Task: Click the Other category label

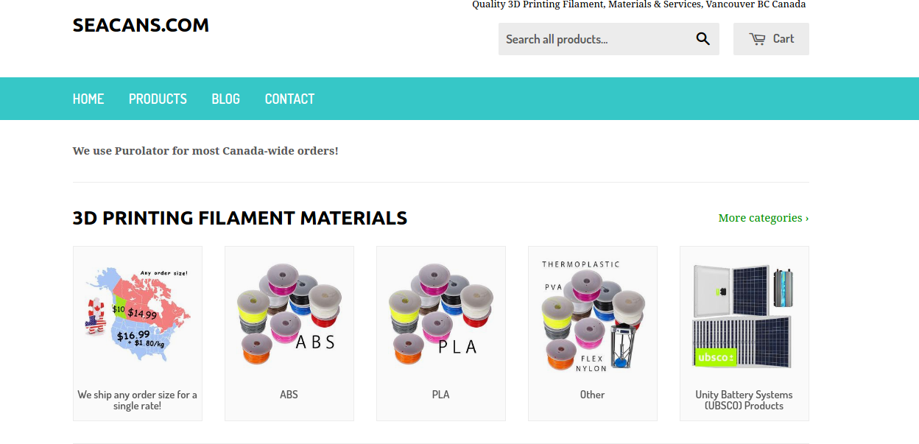Action: (592, 395)
